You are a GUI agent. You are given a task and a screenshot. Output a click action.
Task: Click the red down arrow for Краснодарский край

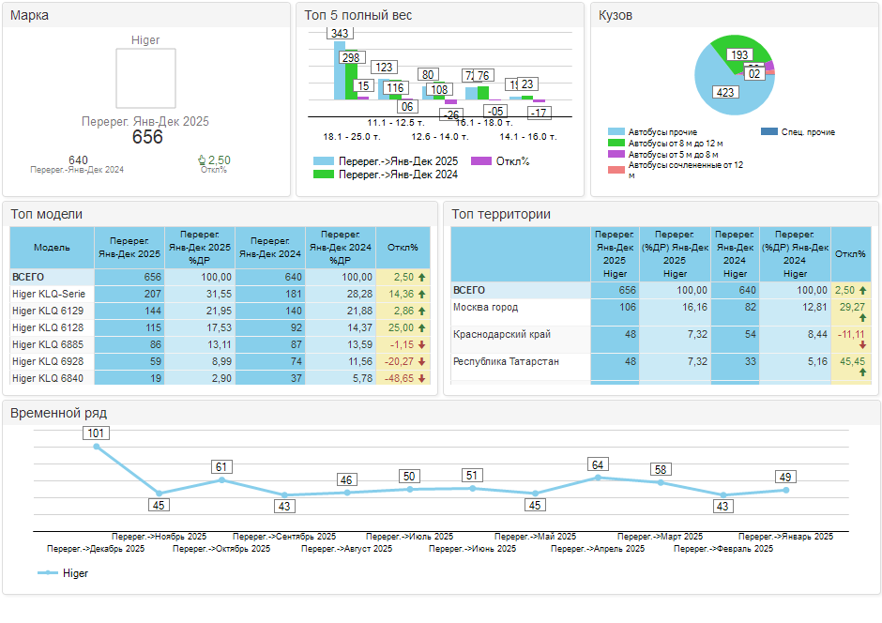tap(861, 345)
